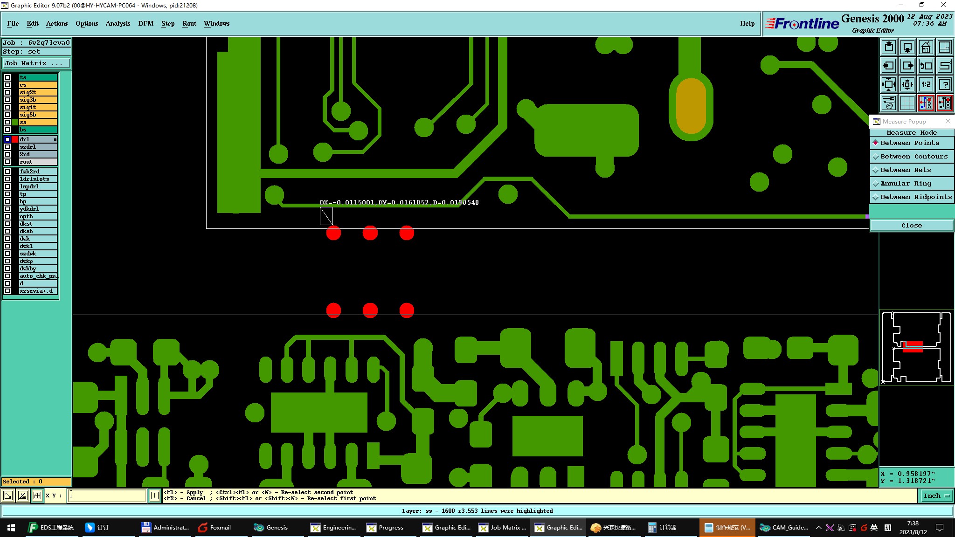Open the grid display icon
This screenshot has width=955, height=537.
coord(907,103)
